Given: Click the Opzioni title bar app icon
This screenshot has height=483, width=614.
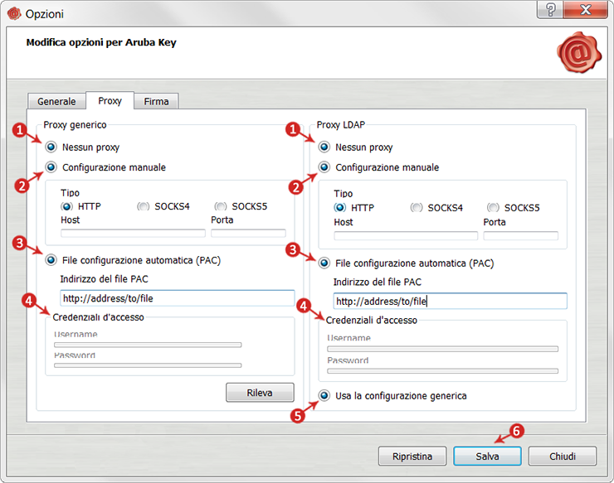Looking at the screenshot, I should (14, 14).
